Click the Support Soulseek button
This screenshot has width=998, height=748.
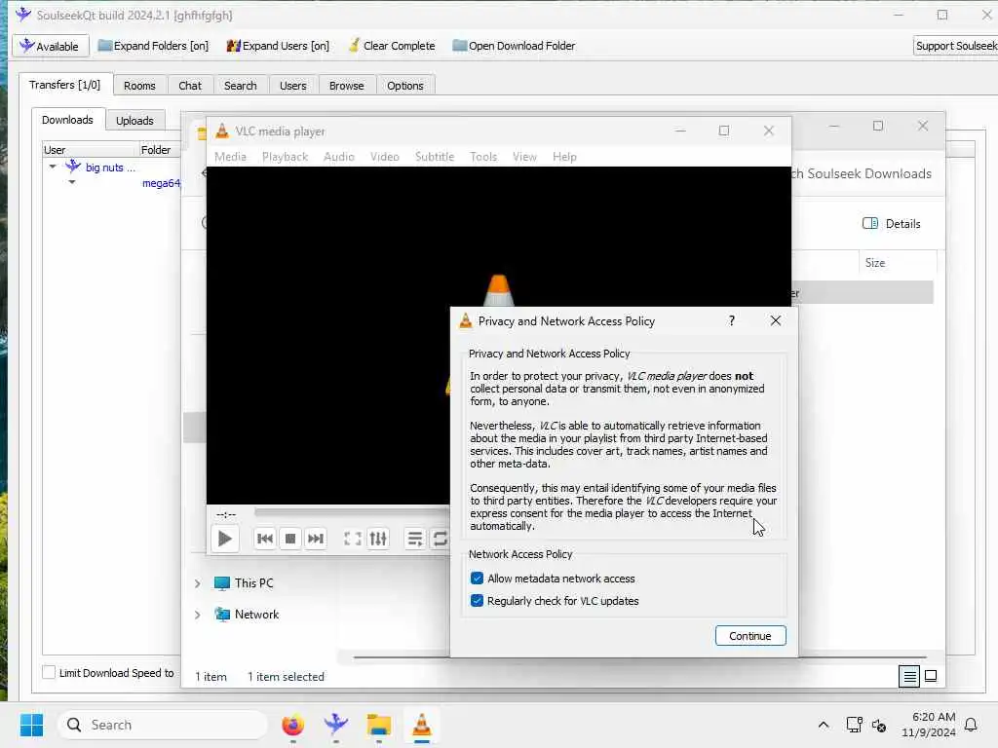(x=955, y=46)
